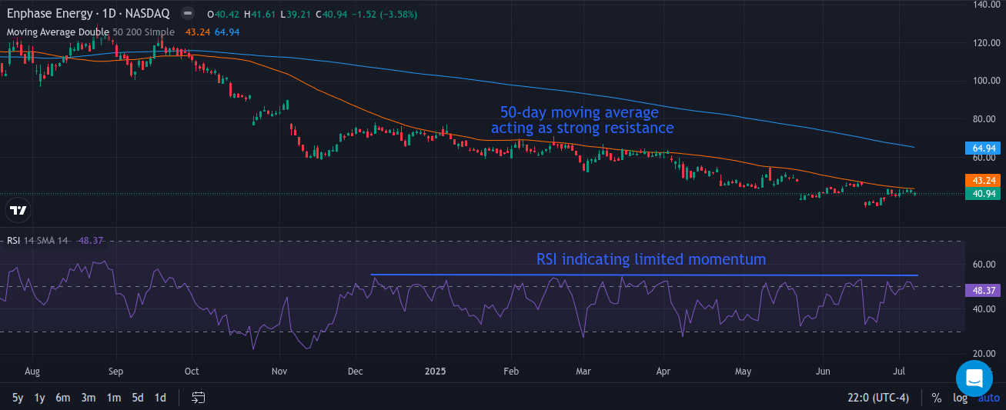The width and height of the screenshot is (1006, 410).
Task: Click the symbol status pill icon beside NASDAQ
Action: point(187,13)
